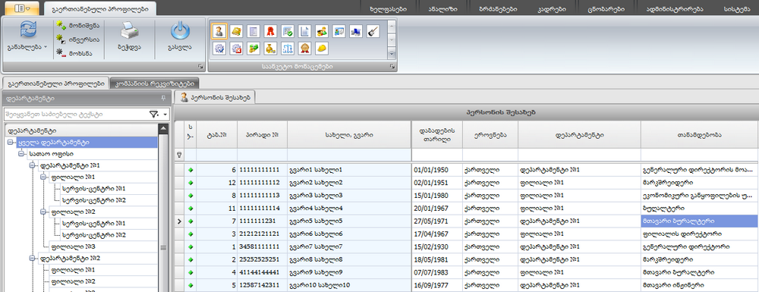Click the filter funnel in search box
Screen dimensions: 759x292
coord(153,115)
